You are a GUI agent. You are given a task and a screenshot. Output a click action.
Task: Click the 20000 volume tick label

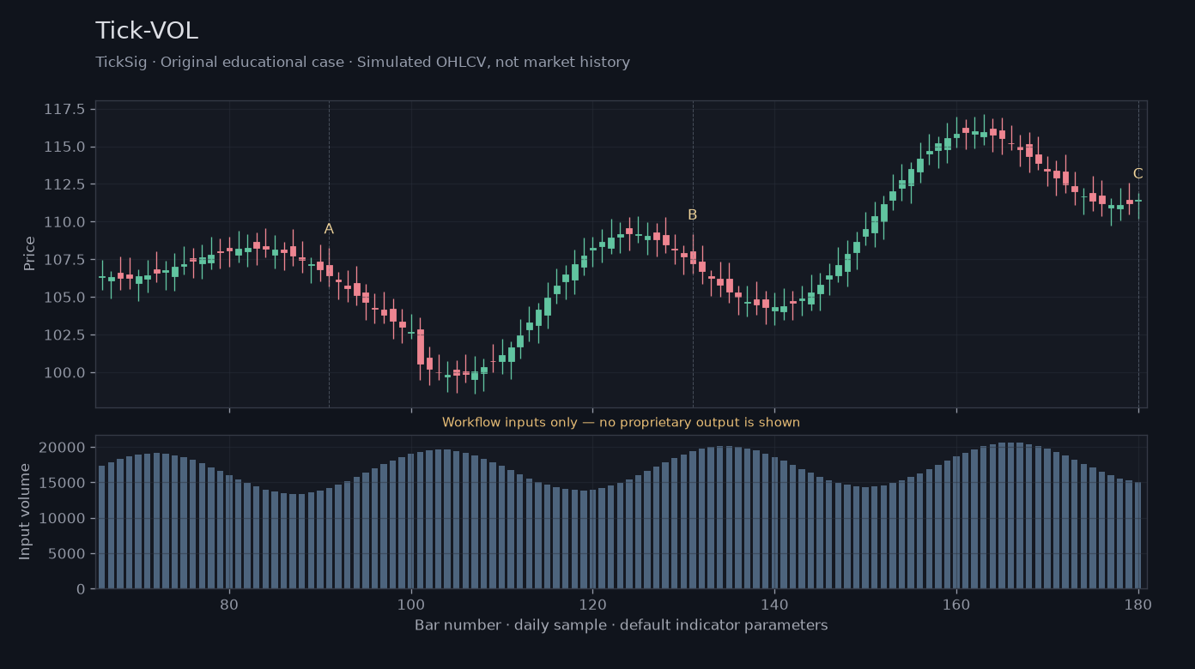coord(64,448)
